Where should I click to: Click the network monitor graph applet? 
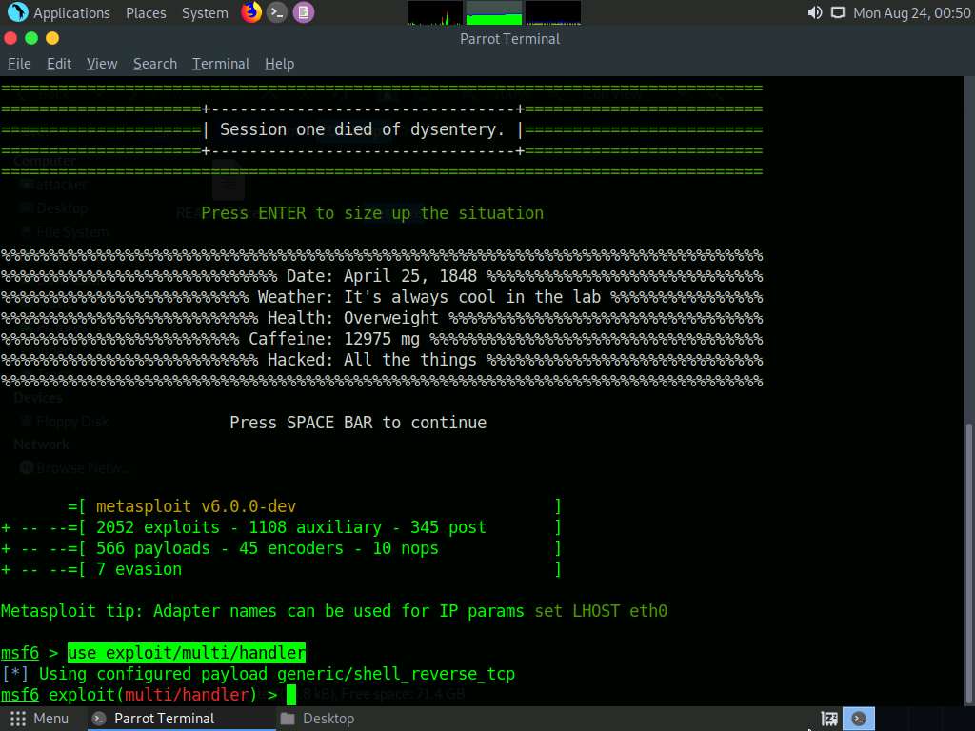(x=553, y=13)
